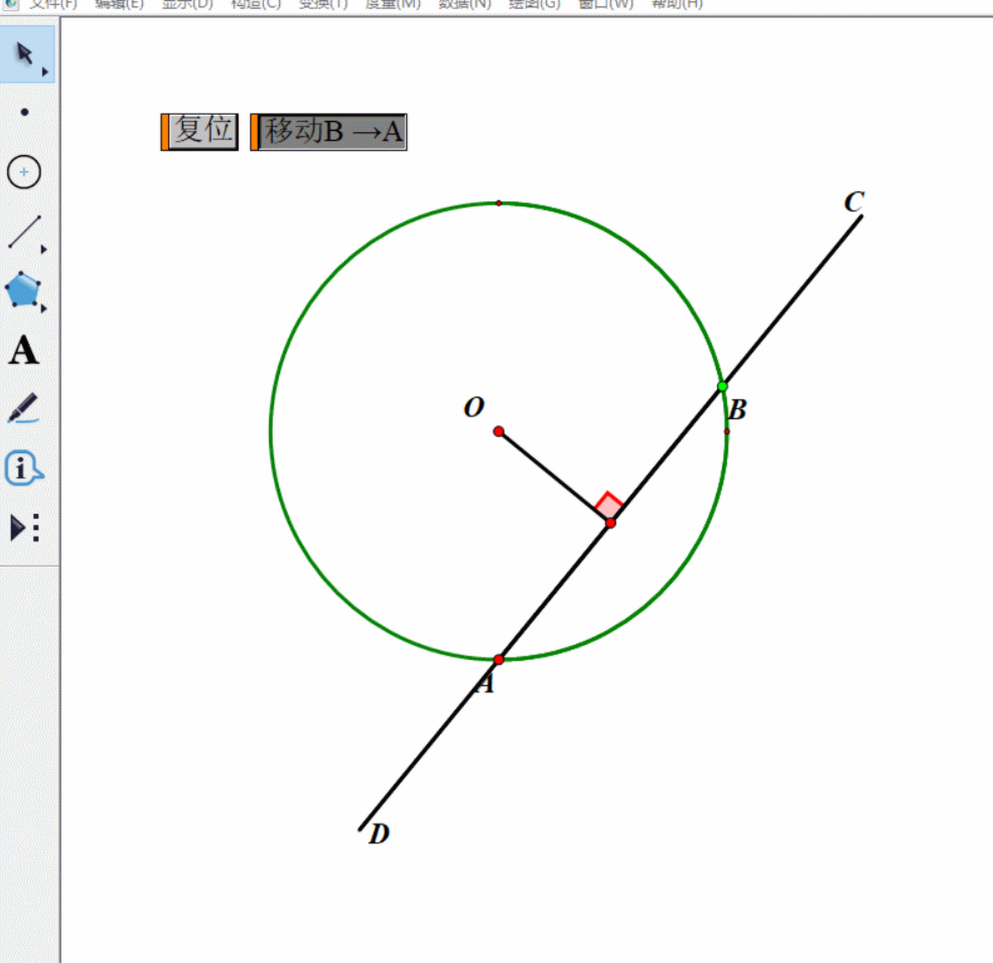Select center point O of circle
993x963 pixels.
[499, 431]
